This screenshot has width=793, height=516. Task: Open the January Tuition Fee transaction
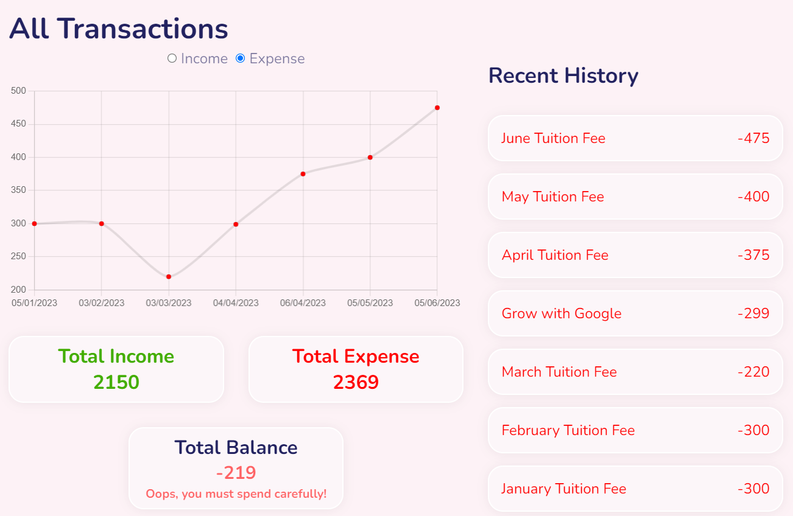[635, 489]
